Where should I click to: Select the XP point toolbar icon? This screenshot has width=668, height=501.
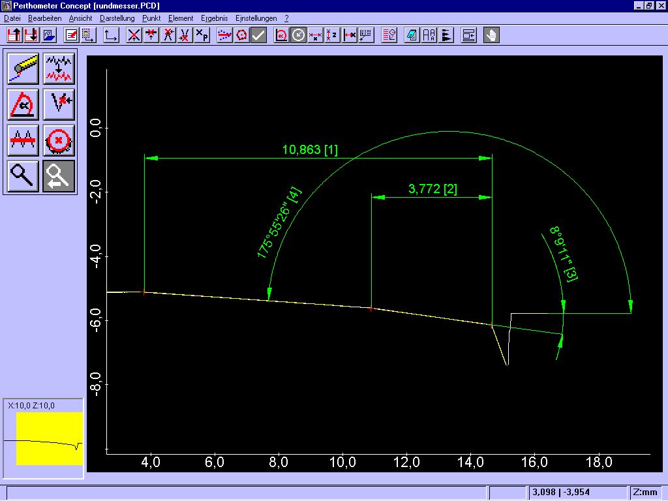[x=202, y=35]
